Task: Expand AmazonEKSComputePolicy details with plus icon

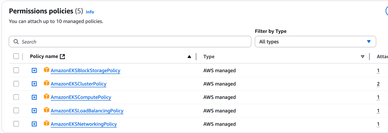Action: point(34,97)
